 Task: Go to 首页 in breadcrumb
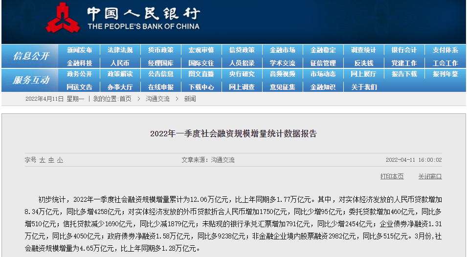tap(125, 99)
